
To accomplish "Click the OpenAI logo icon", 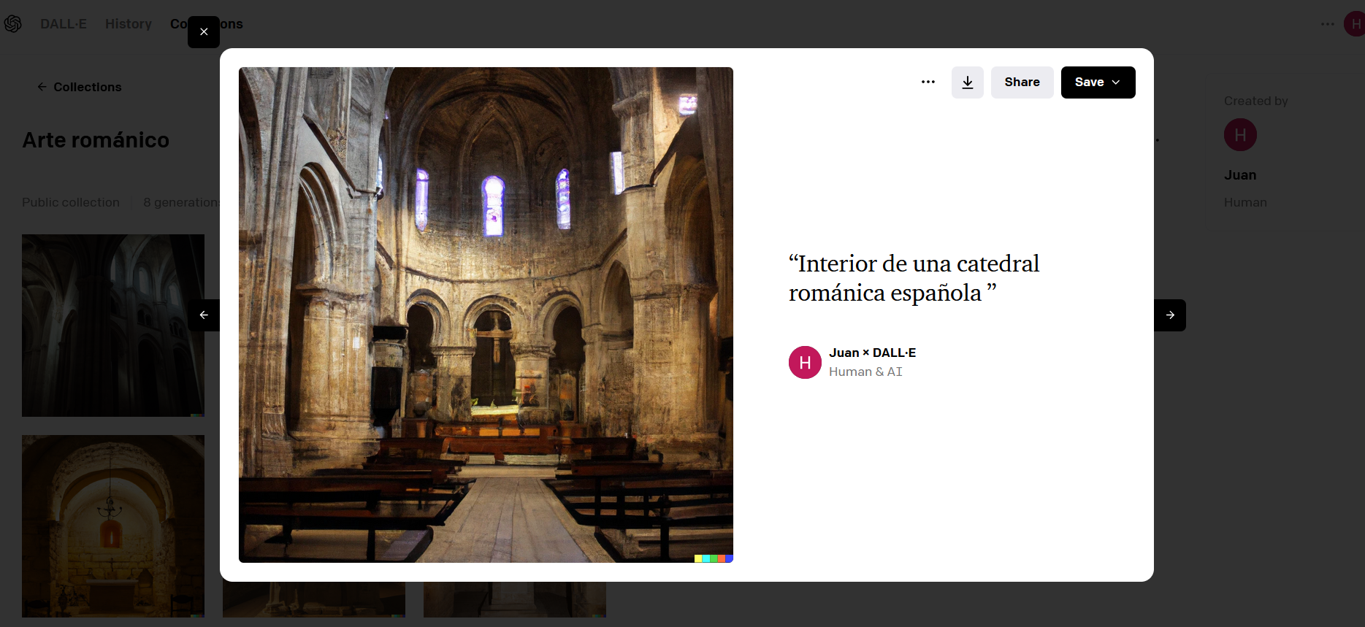I will click(13, 24).
